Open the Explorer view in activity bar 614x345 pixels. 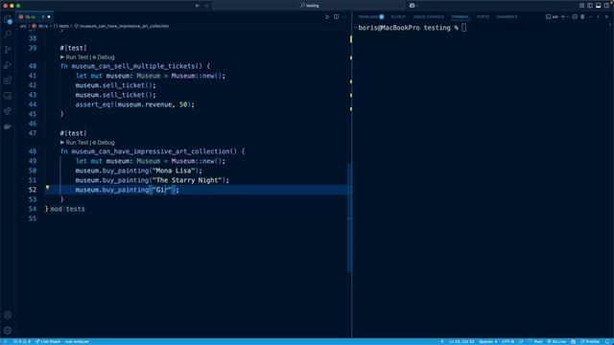(8, 19)
